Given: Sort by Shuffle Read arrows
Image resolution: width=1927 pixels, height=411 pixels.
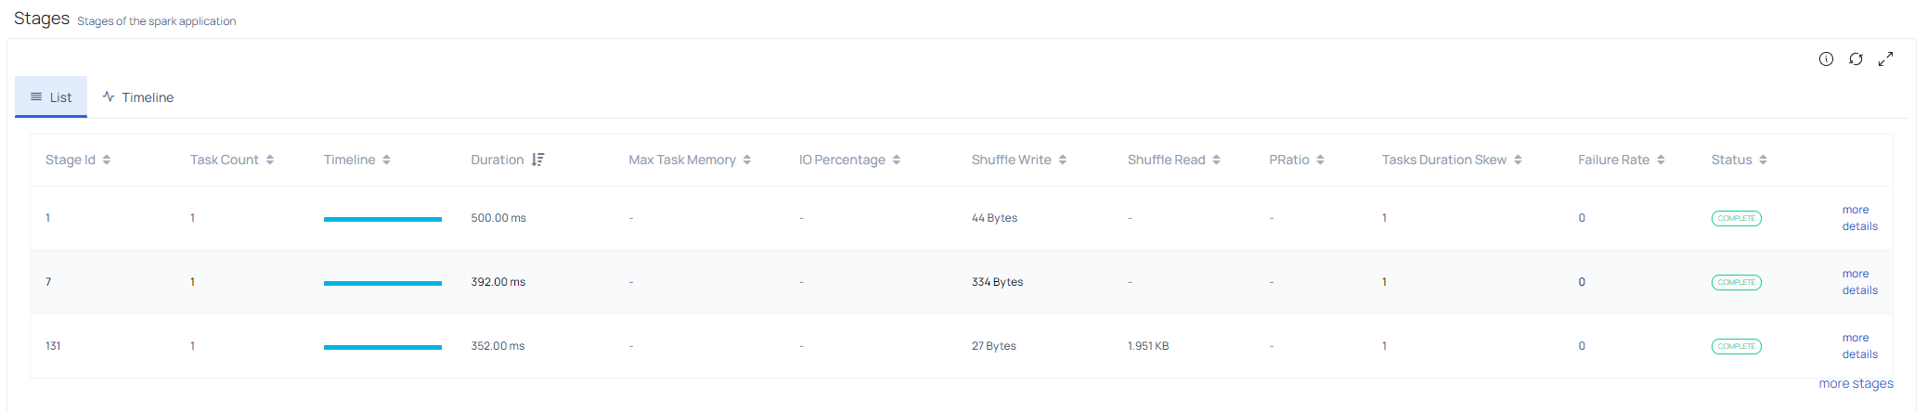Looking at the screenshot, I should coord(1217,160).
